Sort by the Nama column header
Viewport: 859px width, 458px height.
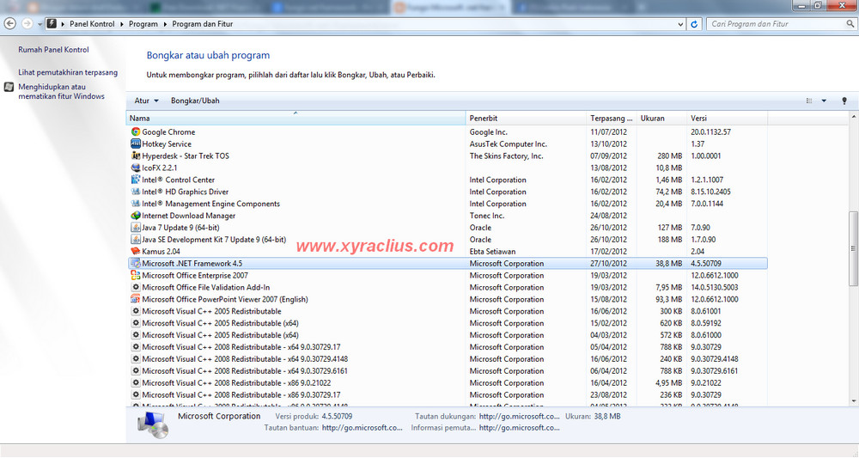(x=295, y=119)
